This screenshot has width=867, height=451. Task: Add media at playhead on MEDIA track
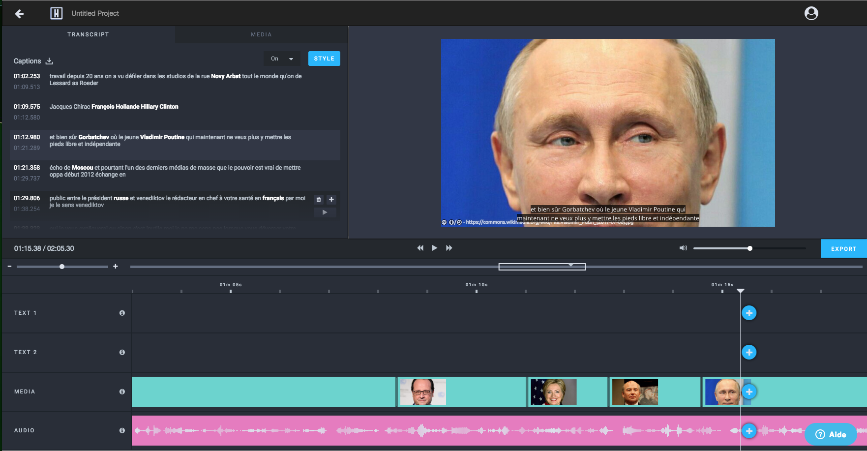[x=749, y=391]
